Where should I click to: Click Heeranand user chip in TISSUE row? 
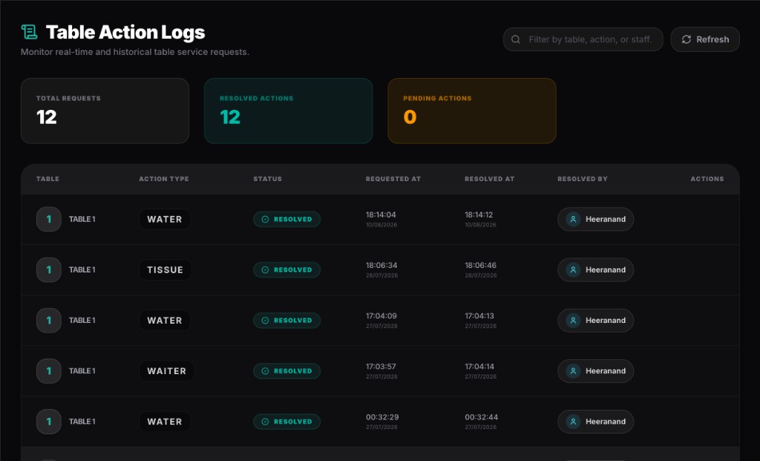coord(595,269)
